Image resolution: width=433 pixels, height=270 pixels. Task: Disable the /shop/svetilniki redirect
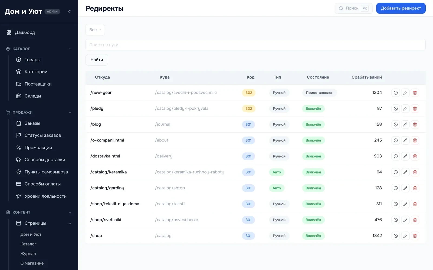click(x=396, y=220)
